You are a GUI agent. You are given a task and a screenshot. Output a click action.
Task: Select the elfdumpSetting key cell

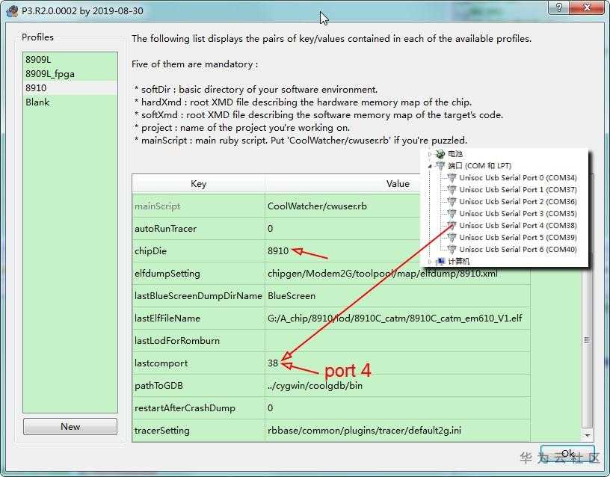tap(198, 274)
